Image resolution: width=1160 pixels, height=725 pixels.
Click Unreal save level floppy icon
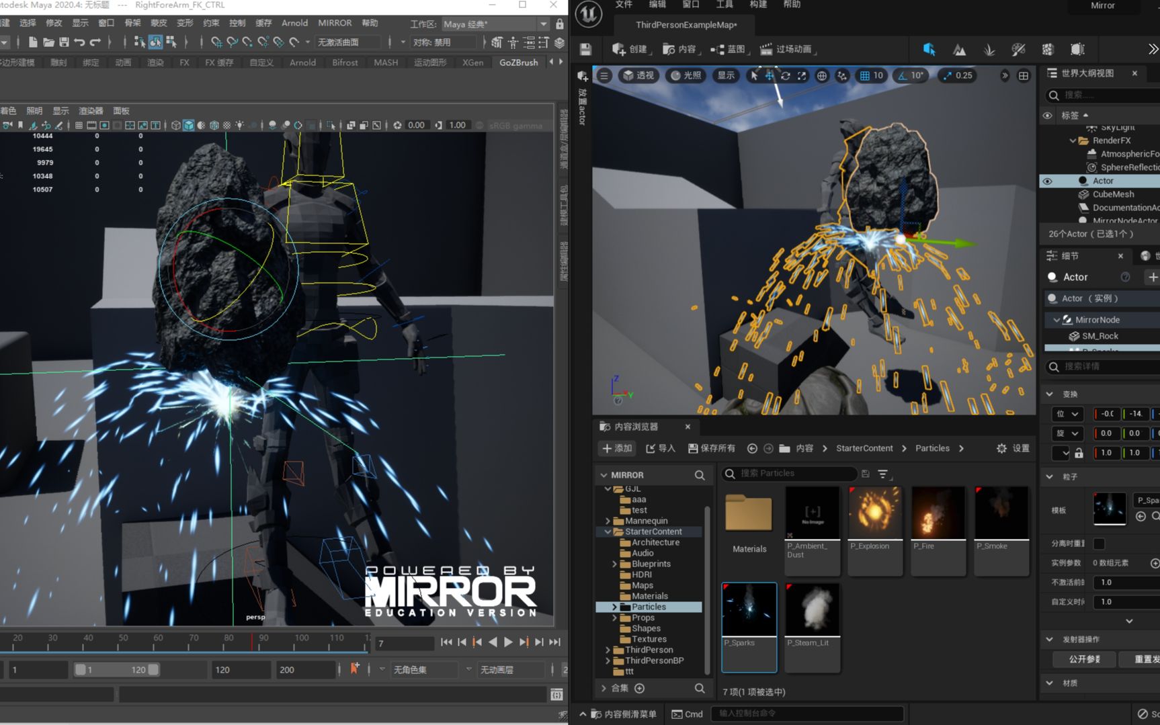pos(585,49)
